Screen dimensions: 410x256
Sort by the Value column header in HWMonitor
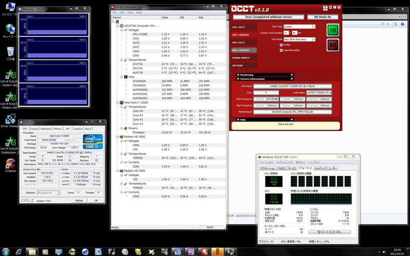pos(169,17)
